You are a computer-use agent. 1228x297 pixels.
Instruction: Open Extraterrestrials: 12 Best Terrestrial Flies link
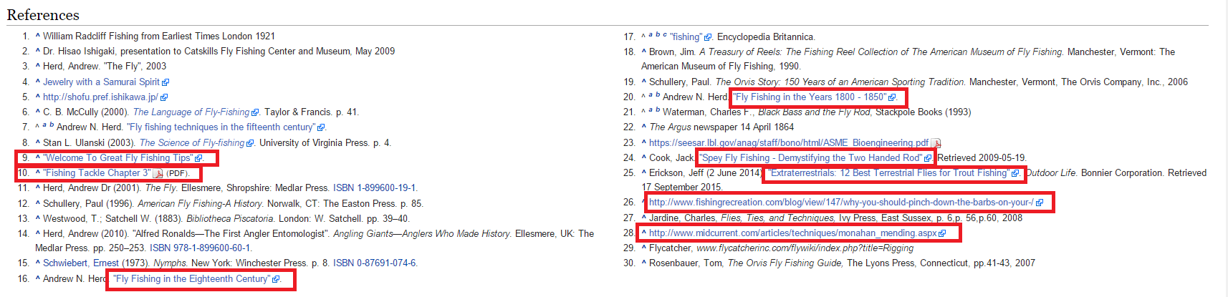click(x=888, y=173)
